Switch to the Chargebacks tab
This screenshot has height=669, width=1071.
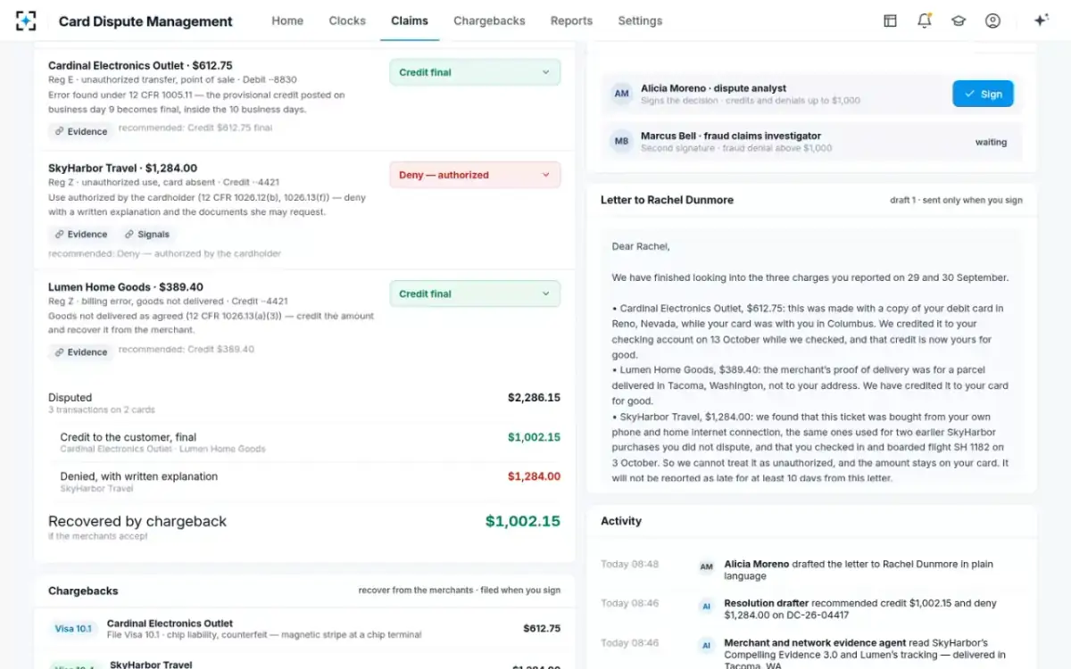pos(489,21)
